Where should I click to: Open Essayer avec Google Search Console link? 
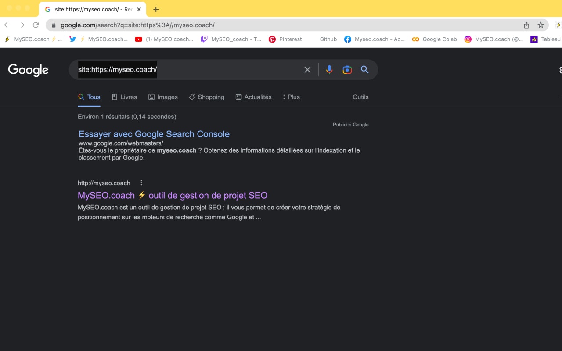tap(154, 134)
